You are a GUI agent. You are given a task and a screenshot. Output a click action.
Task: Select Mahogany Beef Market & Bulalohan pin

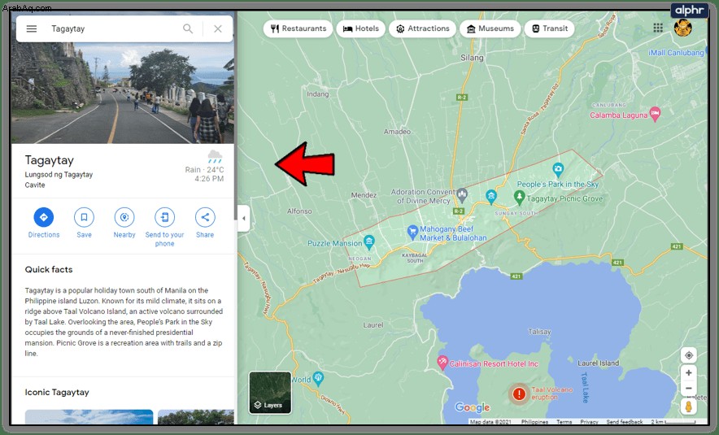point(412,232)
